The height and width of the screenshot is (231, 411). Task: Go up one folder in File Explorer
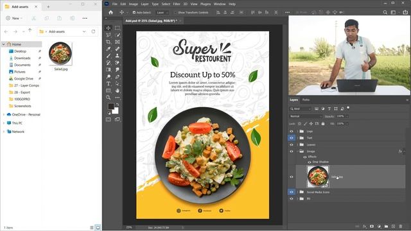[30, 31]
